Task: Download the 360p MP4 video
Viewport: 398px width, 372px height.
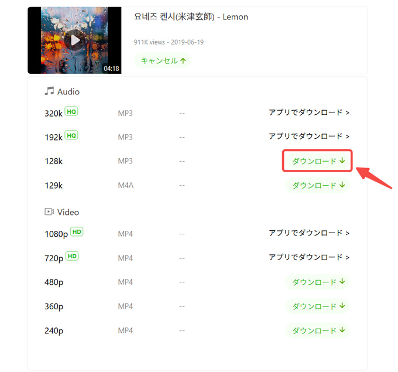Action: pyautogui.click(x=318, y=306)
